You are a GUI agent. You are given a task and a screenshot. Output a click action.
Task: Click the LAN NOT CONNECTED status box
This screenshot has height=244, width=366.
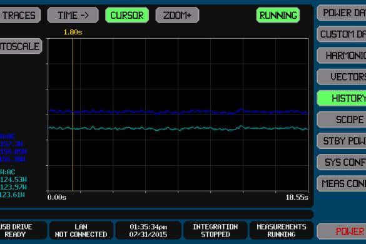(81, 230)
